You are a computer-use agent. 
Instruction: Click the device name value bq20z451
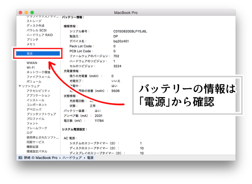121,41
